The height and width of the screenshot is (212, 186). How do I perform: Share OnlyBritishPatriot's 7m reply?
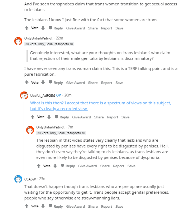coord(105,166)
